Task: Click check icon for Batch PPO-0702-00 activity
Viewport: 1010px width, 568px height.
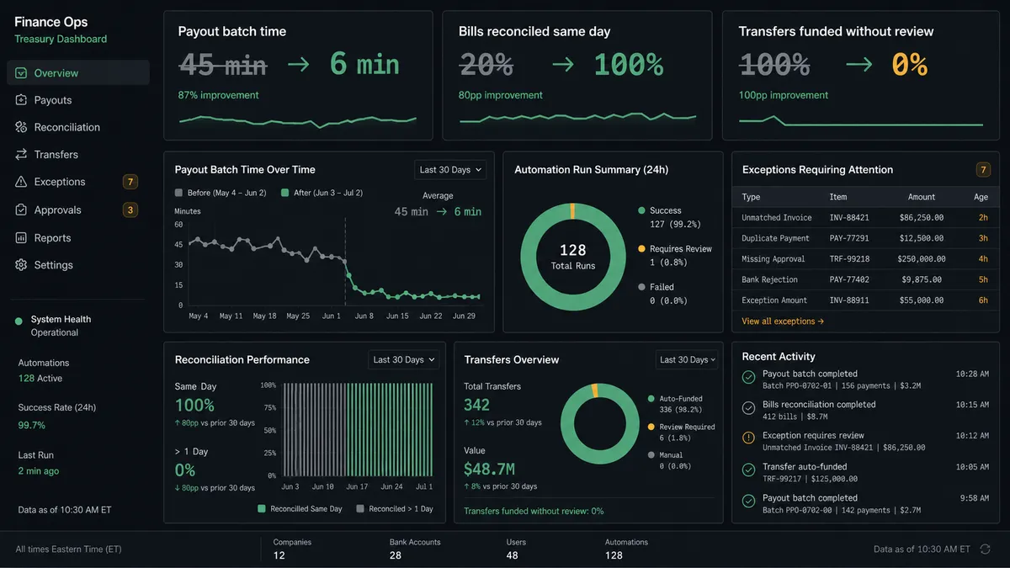Action: [748, 501]
